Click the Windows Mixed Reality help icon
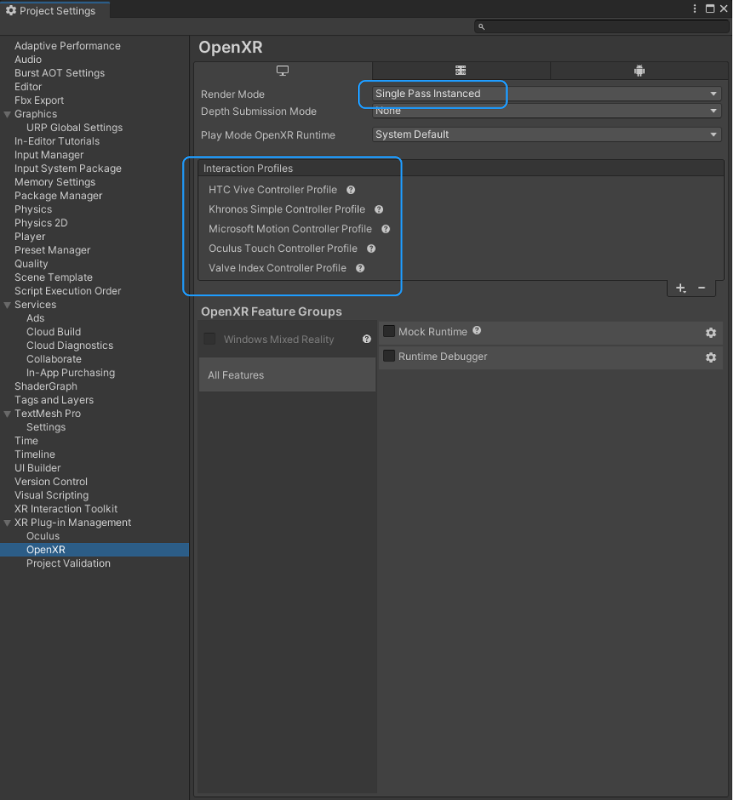Screen dimensions: 733x800 [366, 339]
